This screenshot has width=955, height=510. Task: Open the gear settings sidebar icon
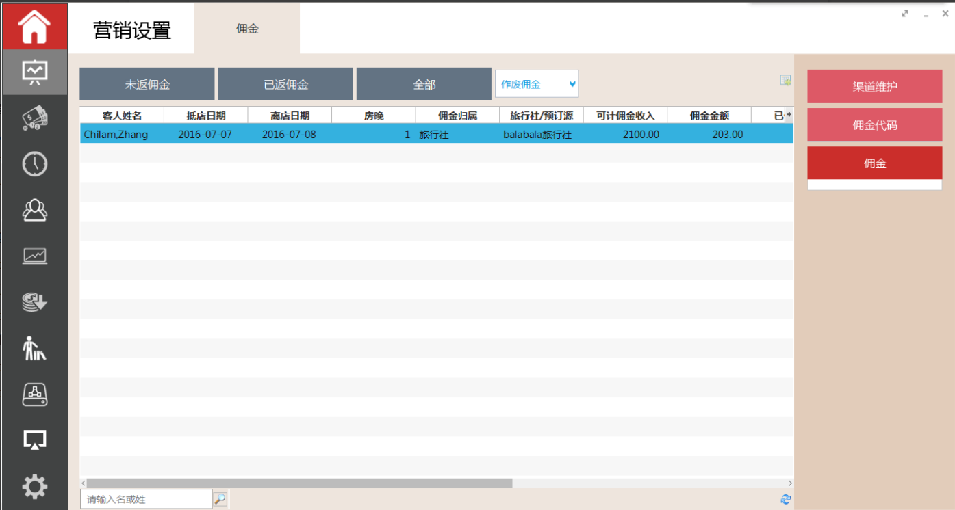point(34,486)
